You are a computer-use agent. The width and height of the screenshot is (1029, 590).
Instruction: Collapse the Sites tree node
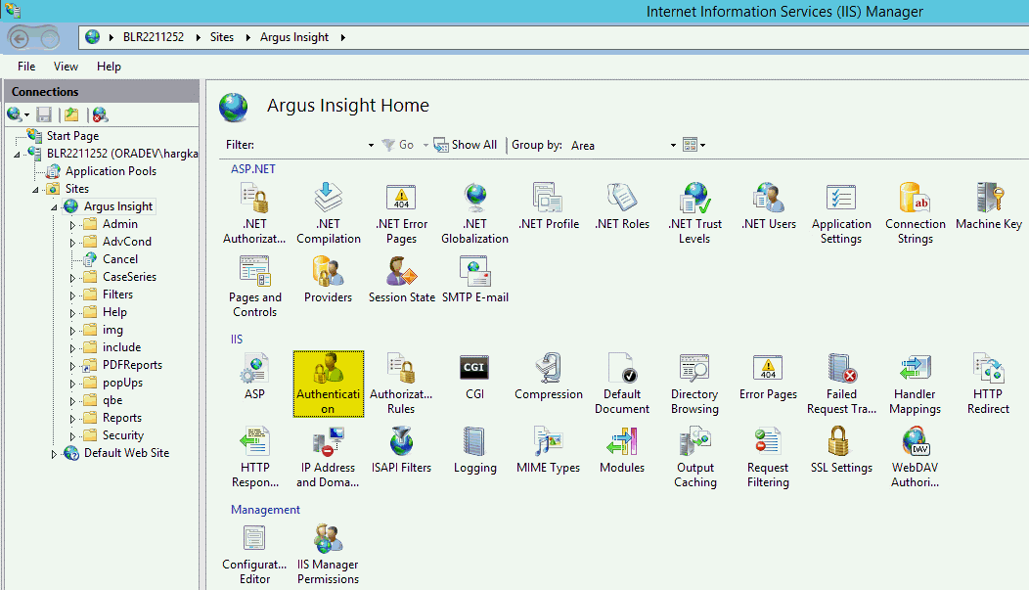tap(35, 190)
